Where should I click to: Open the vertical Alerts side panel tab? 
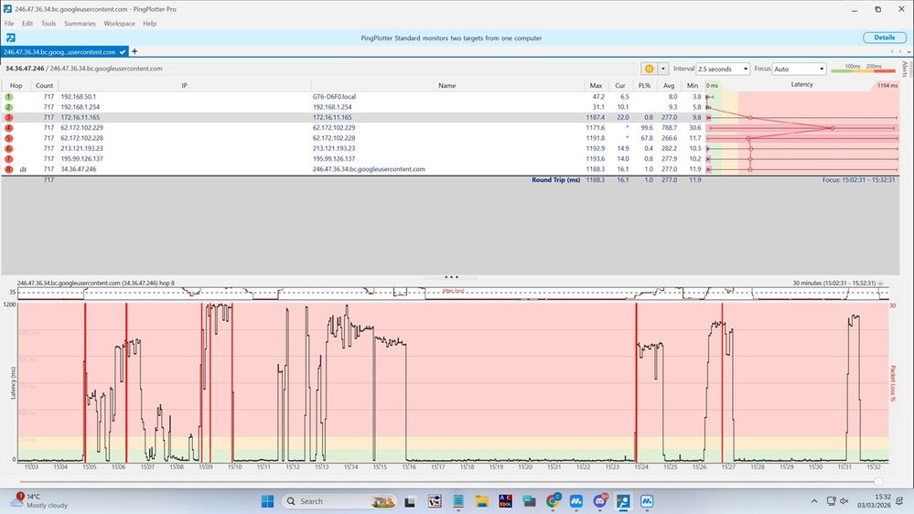point(905,70)
